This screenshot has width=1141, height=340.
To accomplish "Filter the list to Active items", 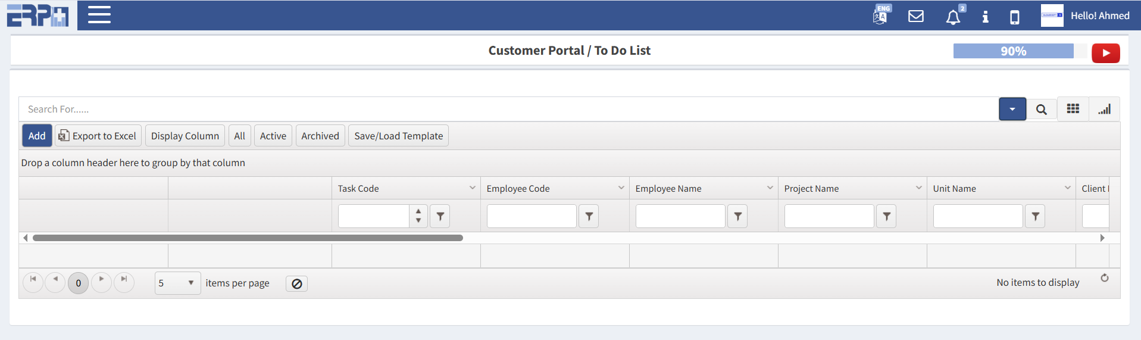I will (273, 136).
